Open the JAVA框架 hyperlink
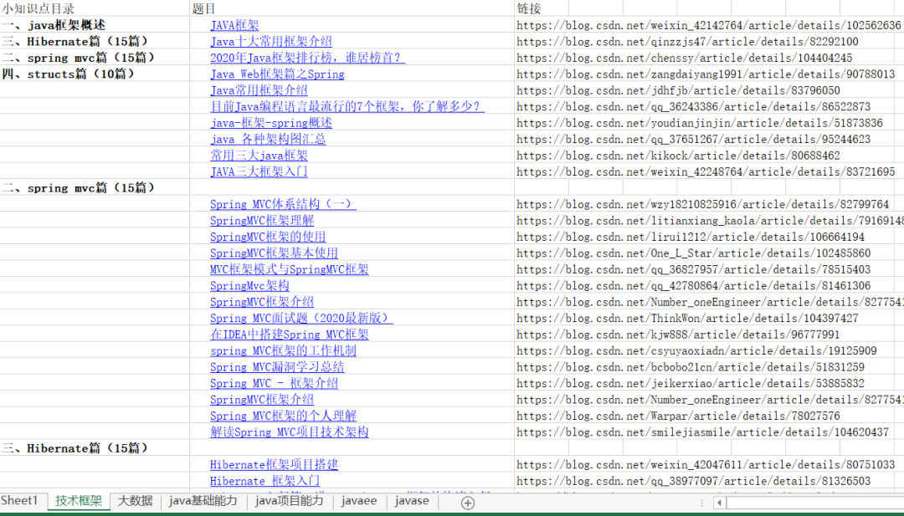Screen dimensions: 904x516 tap(234, 25)
